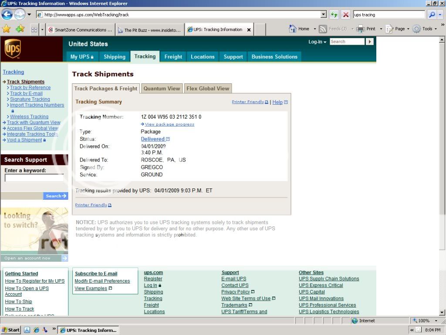This screenshot has width=446, height=335.
Task: Click the Add to Favorites icon
Action: (20, 29)
